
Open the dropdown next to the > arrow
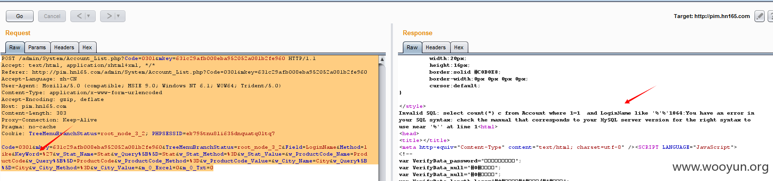(x=119, y=16)
